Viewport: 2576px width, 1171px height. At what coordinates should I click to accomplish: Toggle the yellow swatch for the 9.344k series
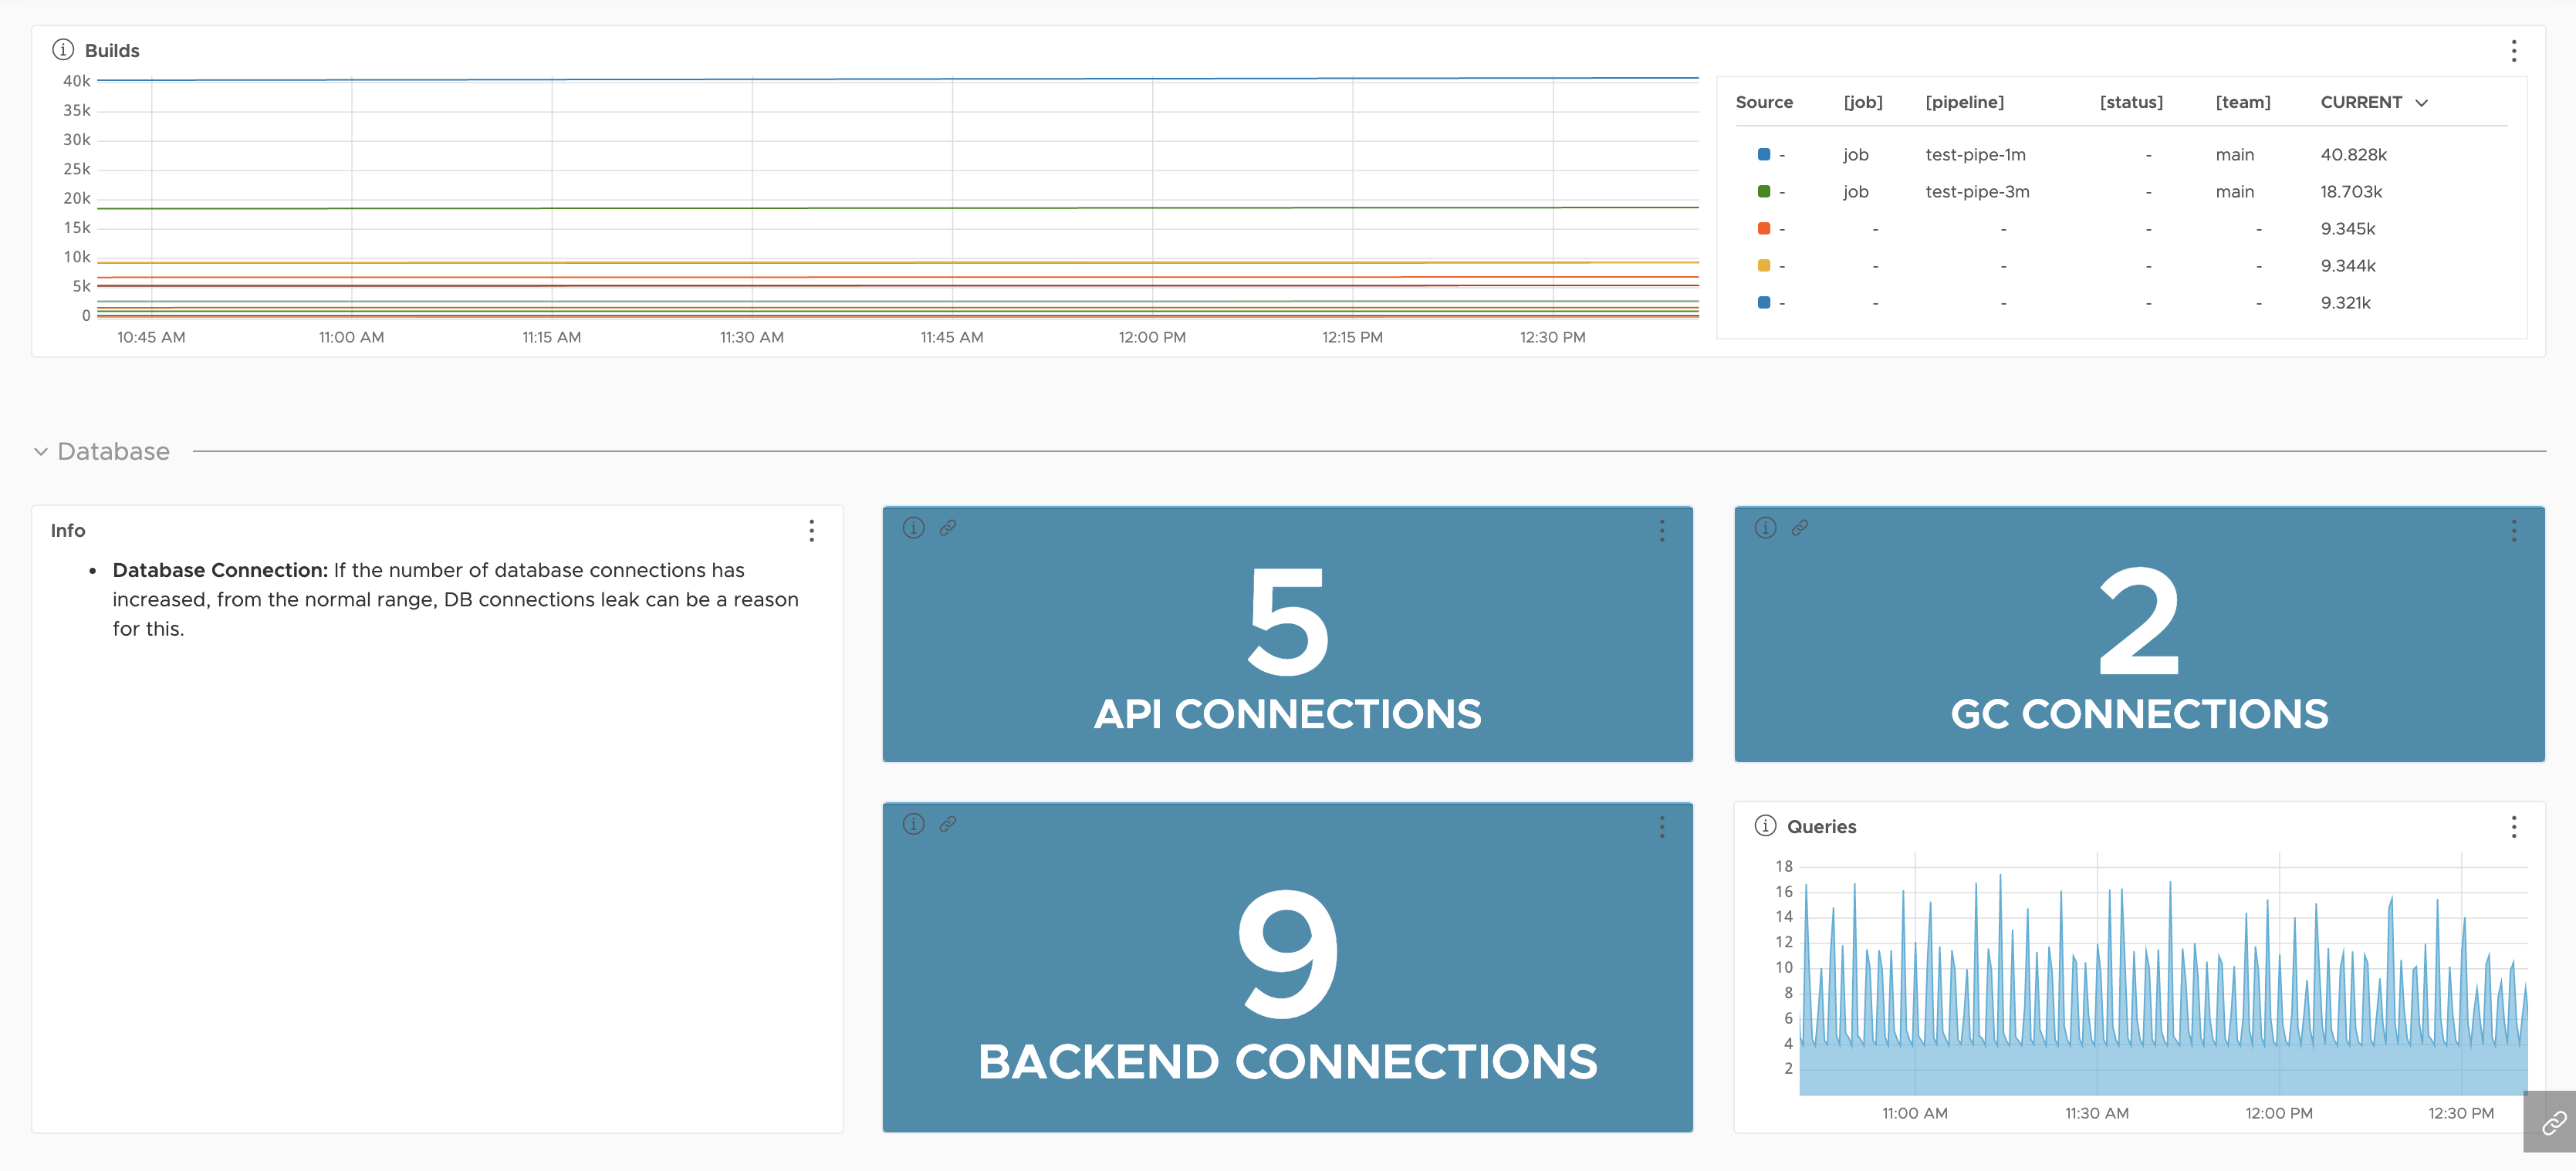(x=1764, y=265)
